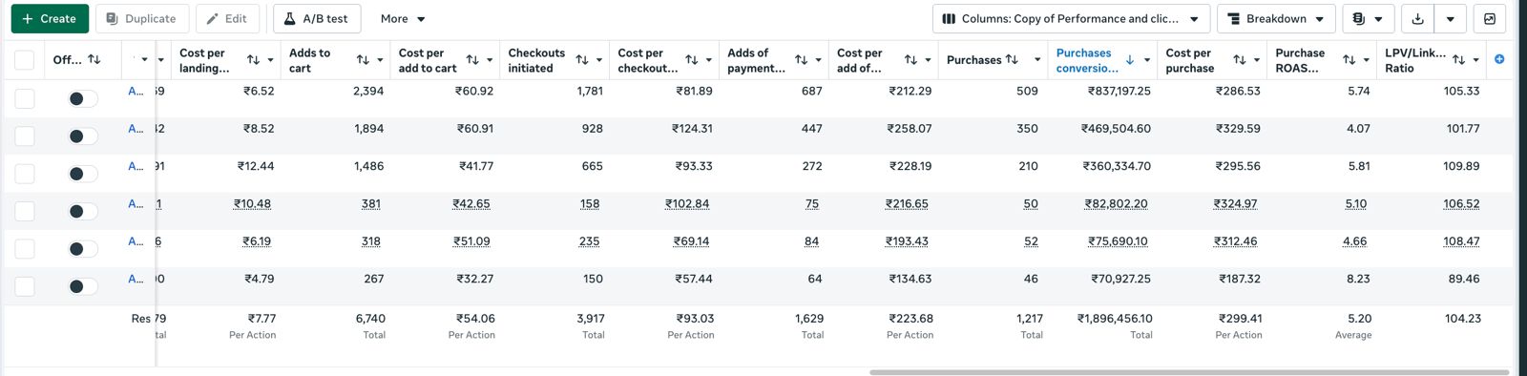Sort by Cost per add to cart arrows
The height and width of the screenshot is (376, 1527).
472,59
